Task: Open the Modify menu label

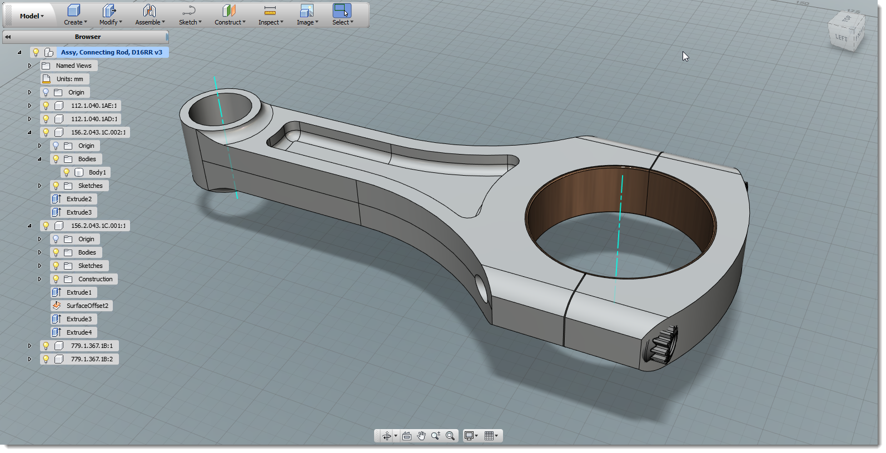Action: pos(111,22)
